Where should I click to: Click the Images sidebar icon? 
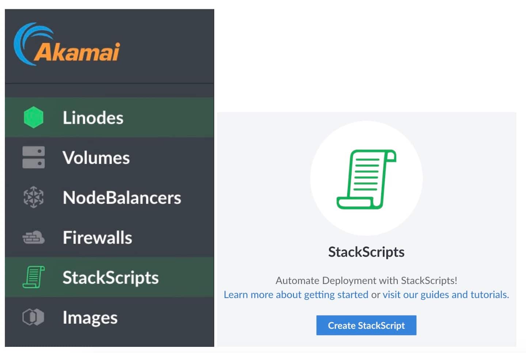click(34, 317)
